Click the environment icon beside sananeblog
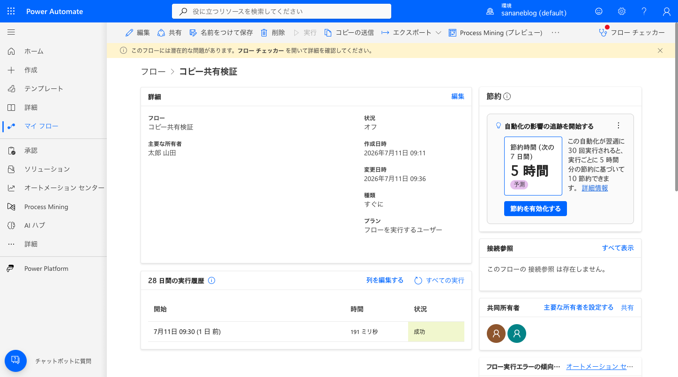This screenshot has height=377, width=678. [x=490, y=11]
